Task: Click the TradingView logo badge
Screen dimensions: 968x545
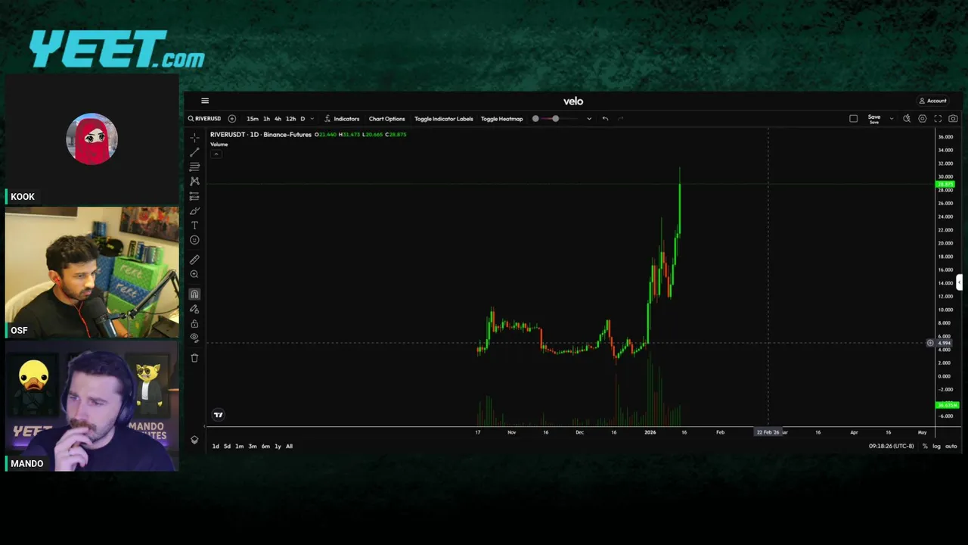Action: click(x=219, y=414)
